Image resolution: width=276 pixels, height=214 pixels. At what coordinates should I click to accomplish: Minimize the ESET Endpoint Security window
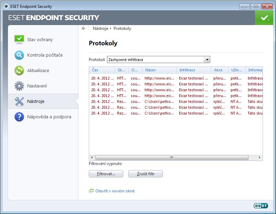244,7
